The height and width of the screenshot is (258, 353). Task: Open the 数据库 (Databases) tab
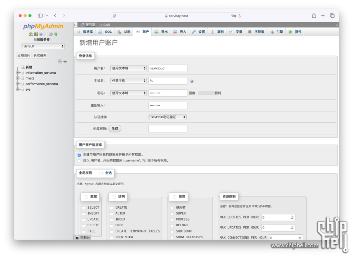[x=85, y=32]
